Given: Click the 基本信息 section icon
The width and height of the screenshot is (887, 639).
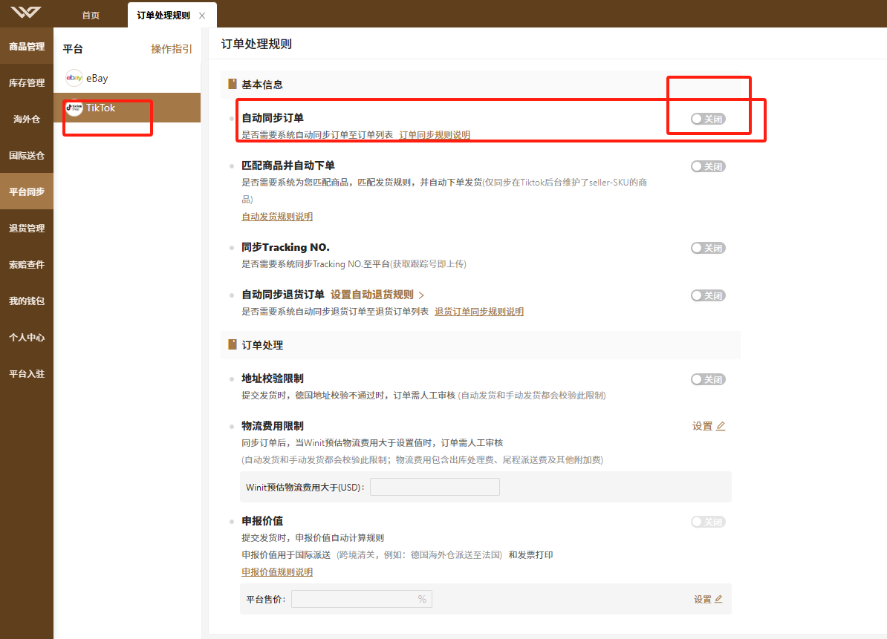Looking at the screenshot, I should coord(232,84).
